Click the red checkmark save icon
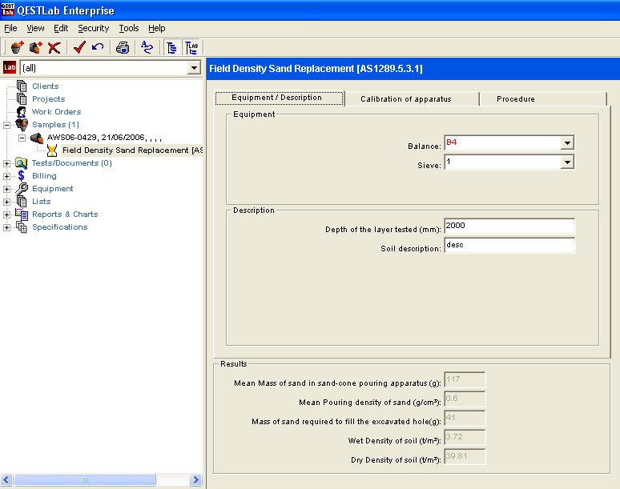The image size is (620, 489). pyautogui.click(x=79, y=47)
